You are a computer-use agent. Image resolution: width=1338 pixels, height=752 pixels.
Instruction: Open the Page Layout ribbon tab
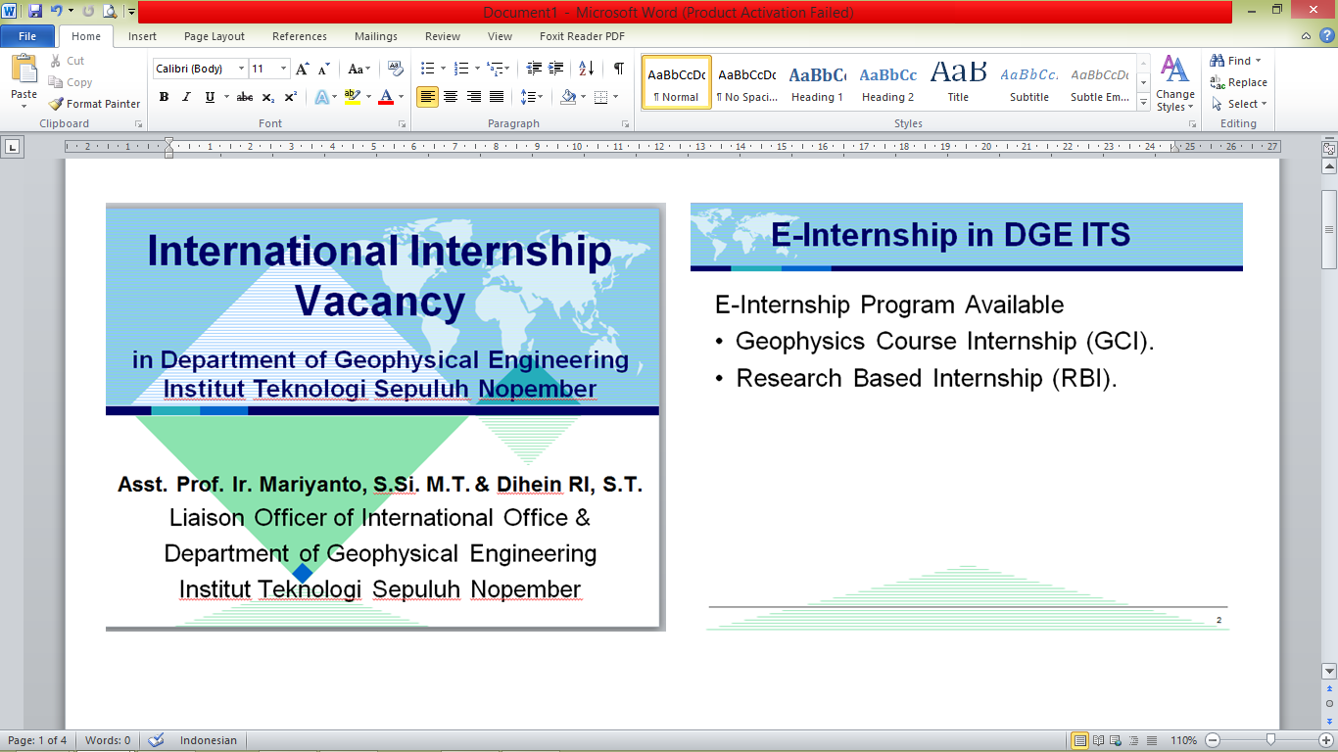click(215, 36)
